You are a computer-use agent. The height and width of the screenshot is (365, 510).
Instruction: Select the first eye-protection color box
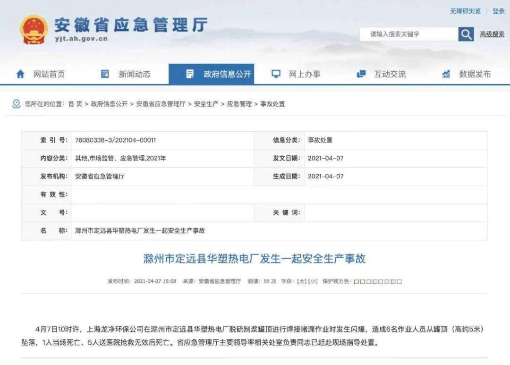coord(357,282)
